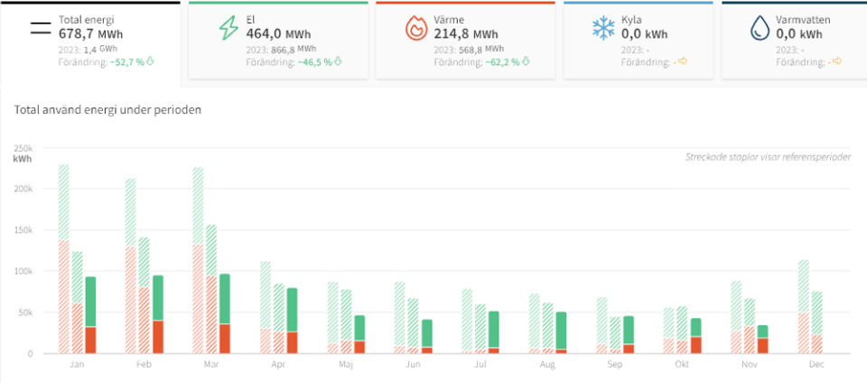Click the green down arrow beside −46,5 %
Screen dimensions: 867x383
pos(338,62)
